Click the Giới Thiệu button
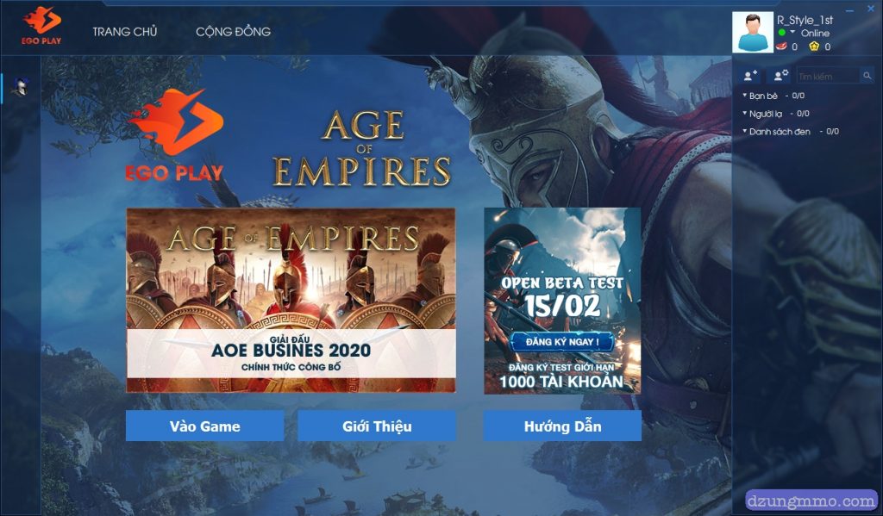Image resolution: width=883 pixels, height=516 pixels. 377,426
